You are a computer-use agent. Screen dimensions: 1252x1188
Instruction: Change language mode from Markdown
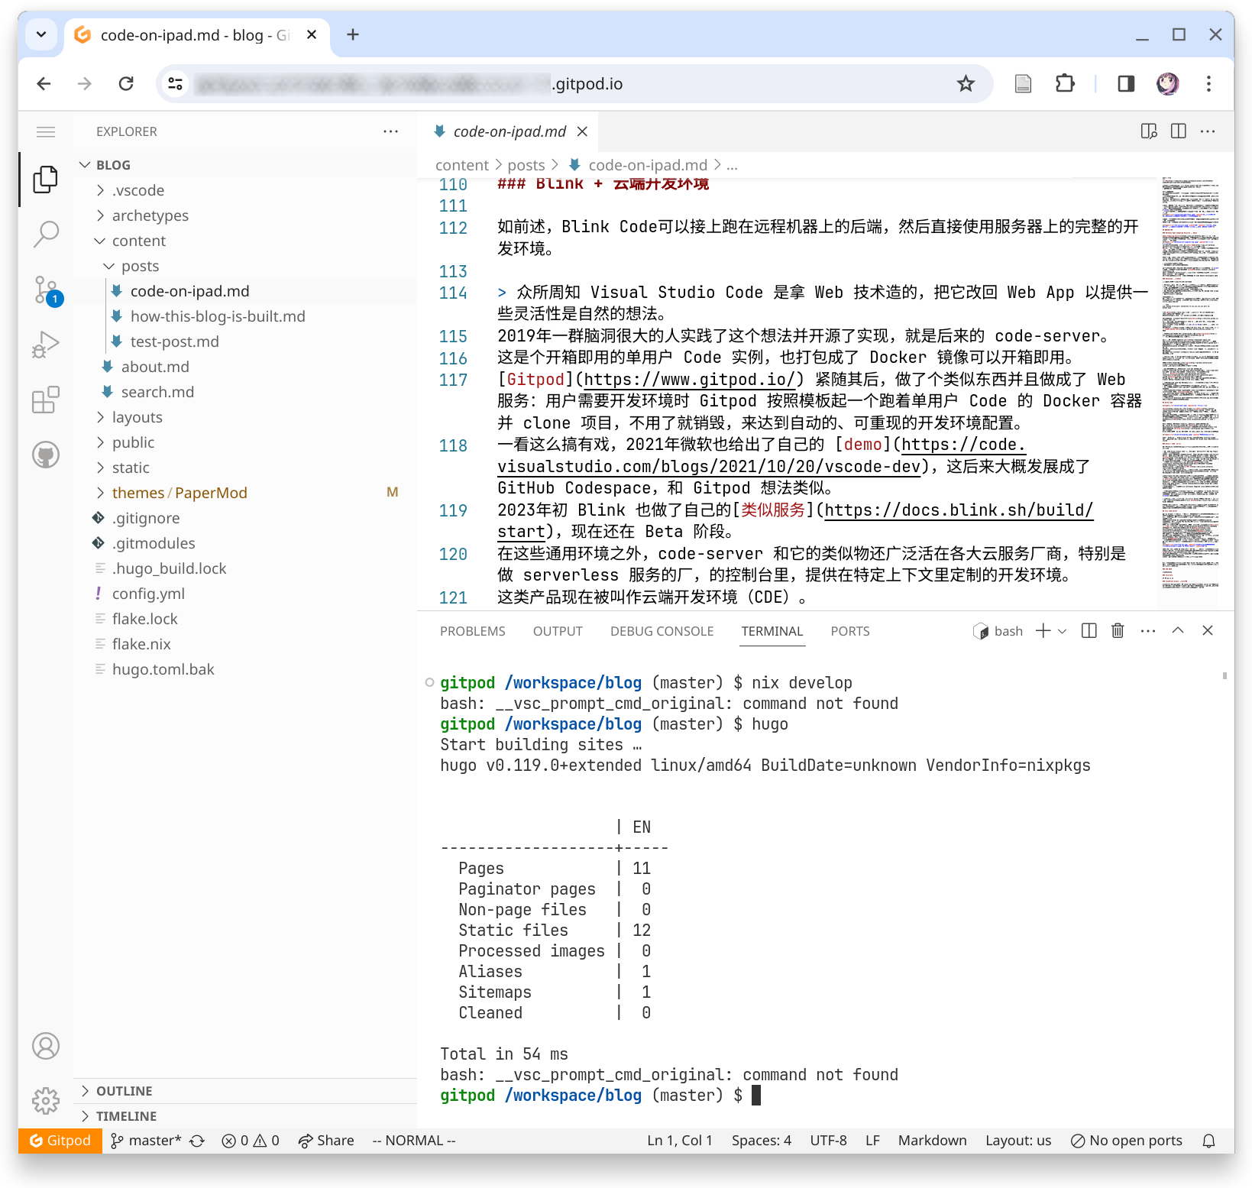(932, 1141)
